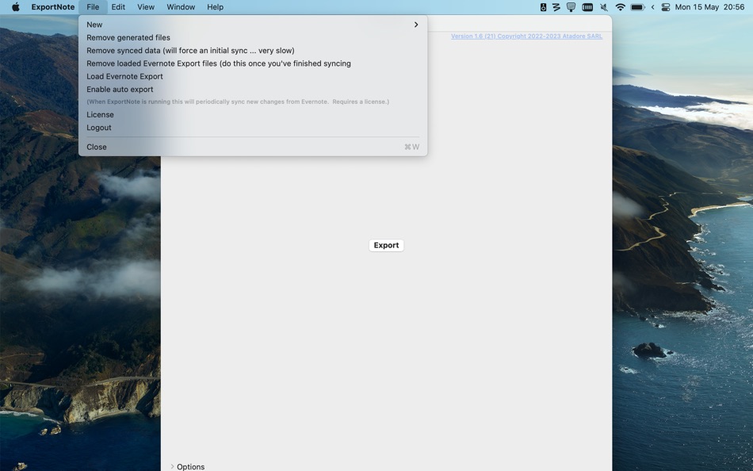Viewport: 753px width, 471px height.
Task: Choose Remove loaded Evernote Export files
Action: [253, 63]
